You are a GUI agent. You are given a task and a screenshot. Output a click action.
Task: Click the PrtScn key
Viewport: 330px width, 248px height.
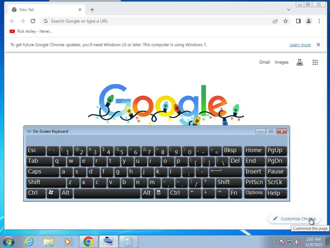255,183
